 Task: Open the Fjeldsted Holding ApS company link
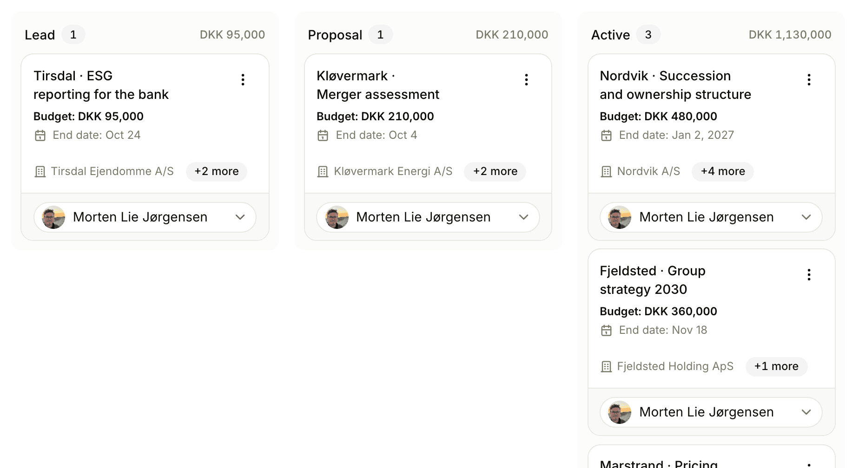pos(675,366)
